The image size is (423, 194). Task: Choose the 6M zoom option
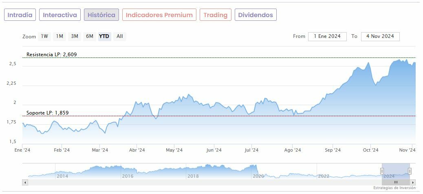click(x=90, y=36)
